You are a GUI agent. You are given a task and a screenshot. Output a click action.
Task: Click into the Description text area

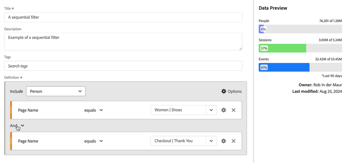pyautogui.click(x=123, y=41)
